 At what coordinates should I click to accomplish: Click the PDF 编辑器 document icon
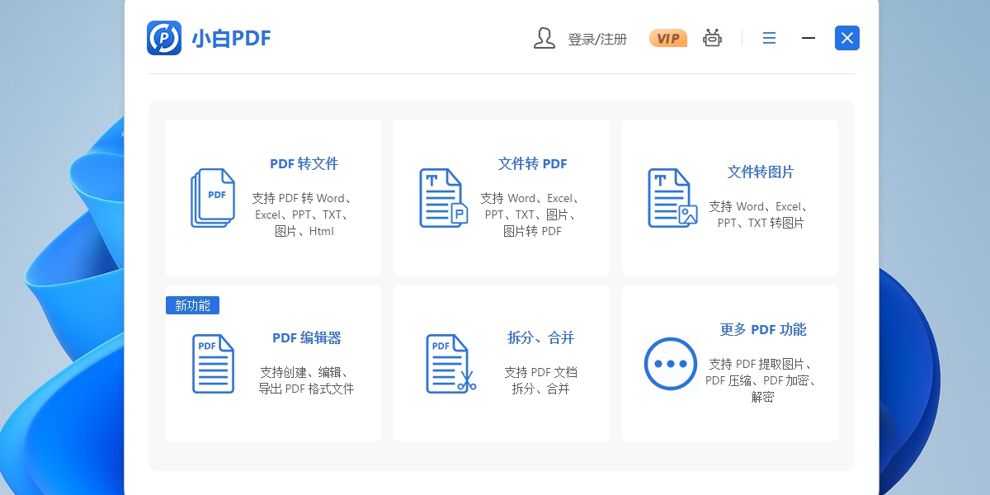click(x=213, y=364)
